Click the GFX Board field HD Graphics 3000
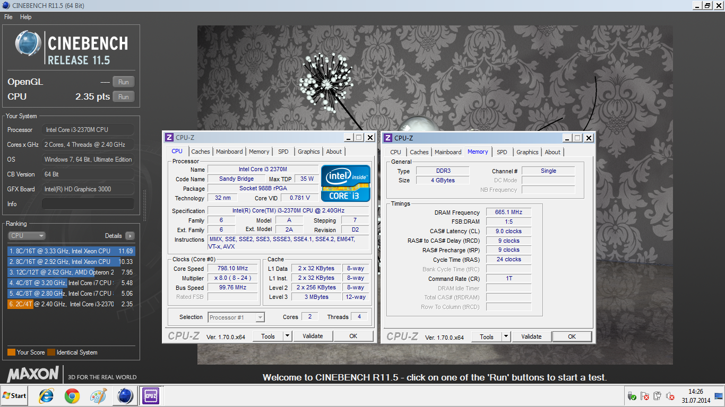Screen dimensions: 725x407 click(x=88, y=189)
